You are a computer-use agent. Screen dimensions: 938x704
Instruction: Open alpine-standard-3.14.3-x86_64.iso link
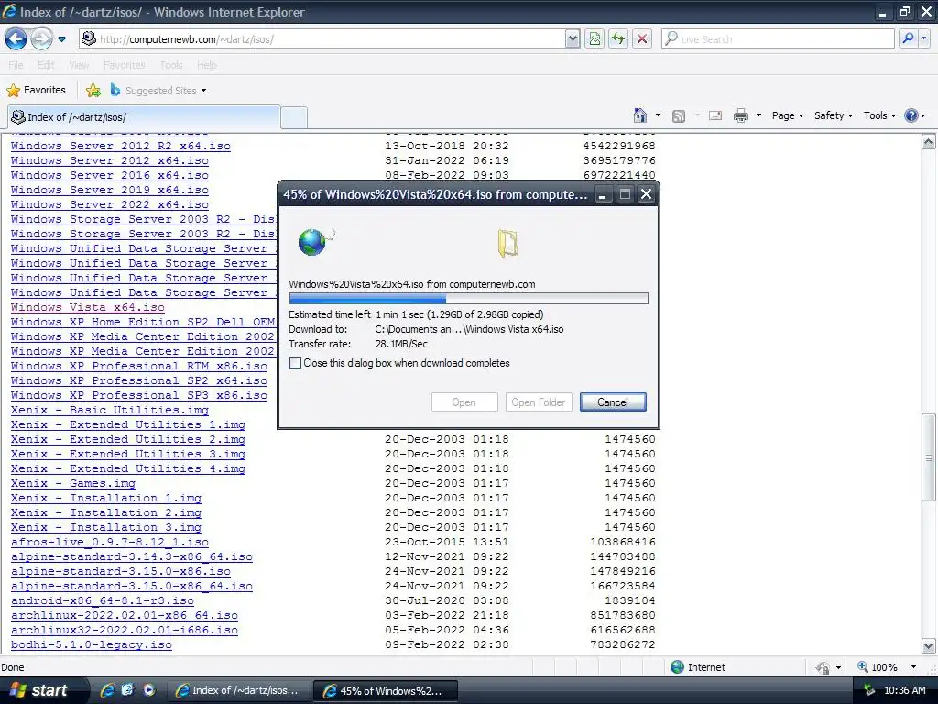point(132,556)
